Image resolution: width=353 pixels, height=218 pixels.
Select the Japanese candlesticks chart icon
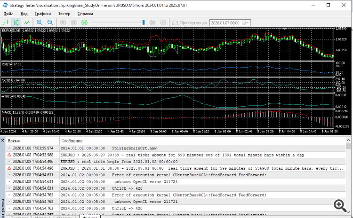[16, 22]
